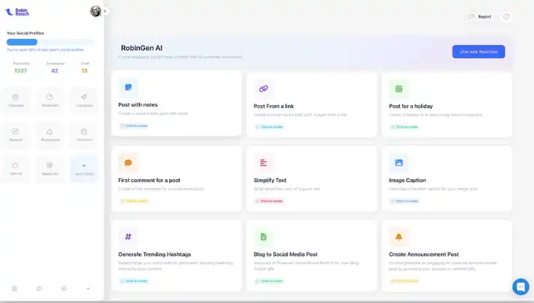This screenshot has width=534, height=303.
Task: Click yellow badge under Create Announcement Post
Action: click(x=405, y=281)
